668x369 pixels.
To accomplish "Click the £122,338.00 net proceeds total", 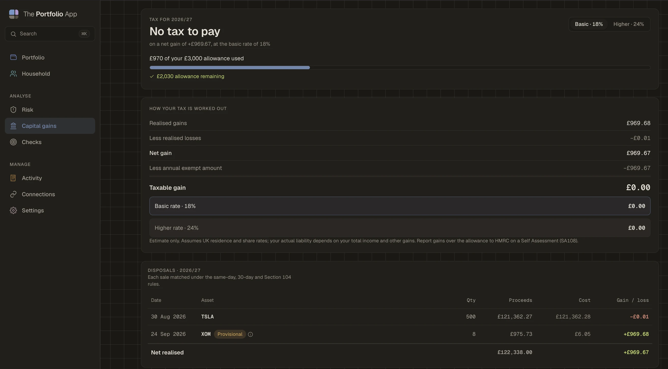I will pyautogui.click(x=514, y=353).
